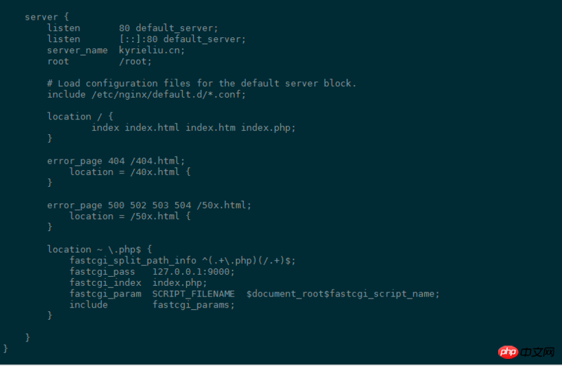
Task: Click the location = /50x.html line
Action: pyautogui.click(x=130, y=216)
